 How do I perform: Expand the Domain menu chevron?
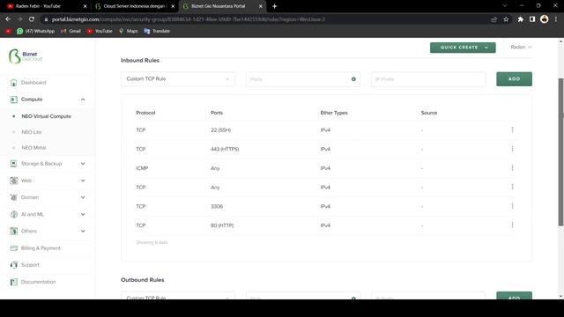click(x=83, y=197)
